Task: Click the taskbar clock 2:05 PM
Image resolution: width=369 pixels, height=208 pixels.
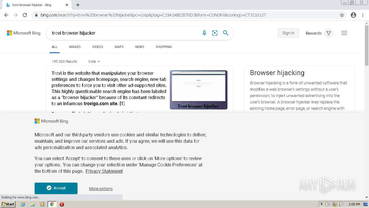Action: [354, 204]
